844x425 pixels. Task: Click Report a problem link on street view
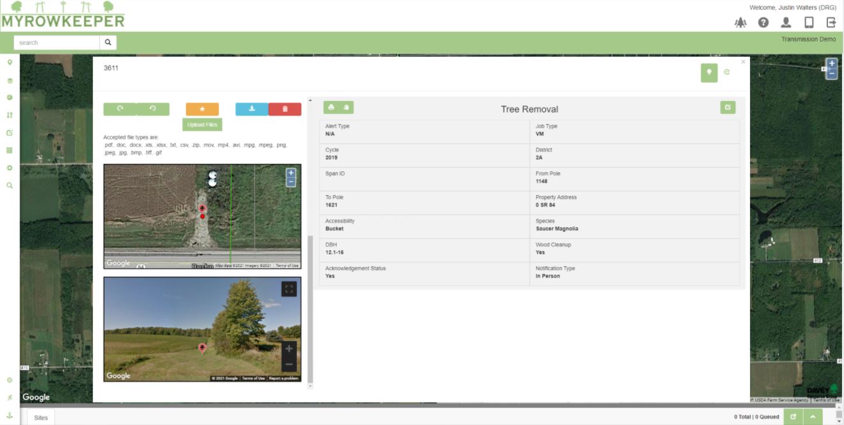click(283, 378)
